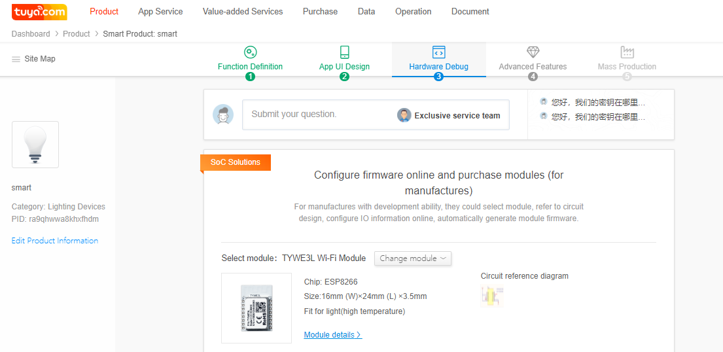Click step number 4 badge
The image size is (723, 352).
[x=533, y=77]
